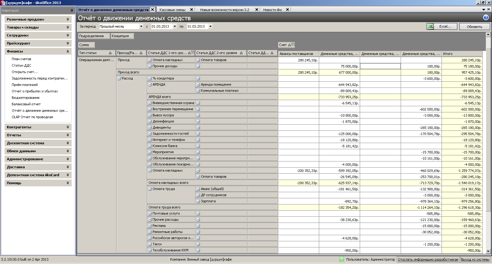Viewport: 492px width, 264px height.
Task: Collapse the Дивиденды row
Action: click(150, 128)
